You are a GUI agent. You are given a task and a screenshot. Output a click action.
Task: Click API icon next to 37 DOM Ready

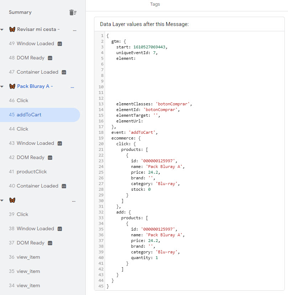point(50,243)
